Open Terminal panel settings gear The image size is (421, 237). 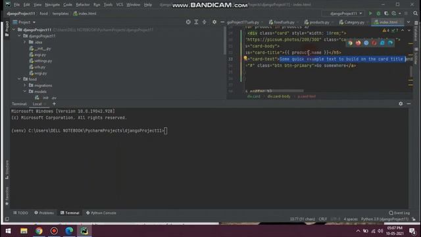[x=401, y=104]
